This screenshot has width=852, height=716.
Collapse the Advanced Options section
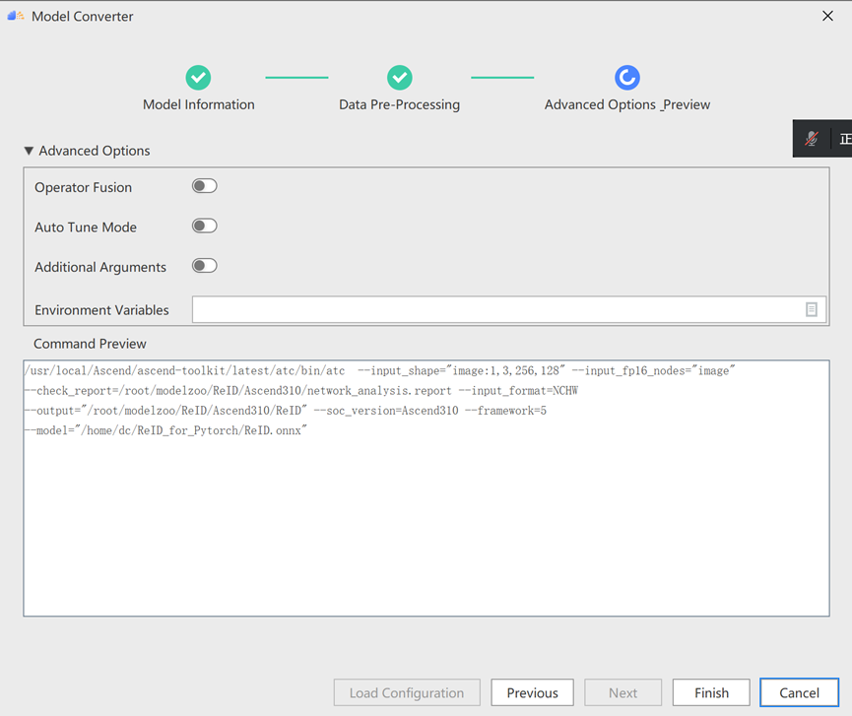click(29, 151)
